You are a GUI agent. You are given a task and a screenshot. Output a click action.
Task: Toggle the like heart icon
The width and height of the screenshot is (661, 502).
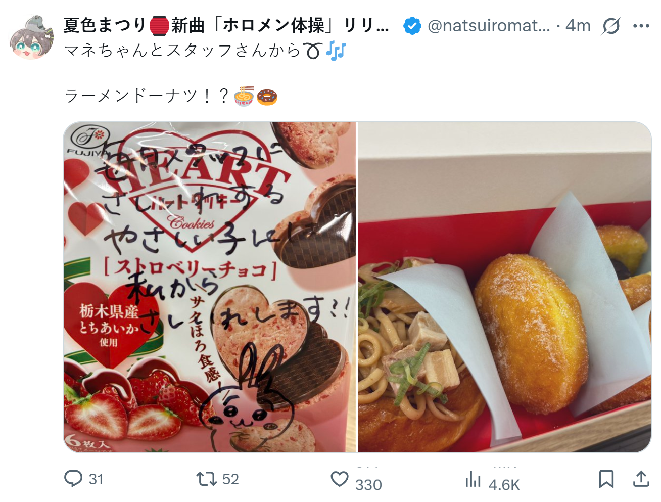pos(340,479)
